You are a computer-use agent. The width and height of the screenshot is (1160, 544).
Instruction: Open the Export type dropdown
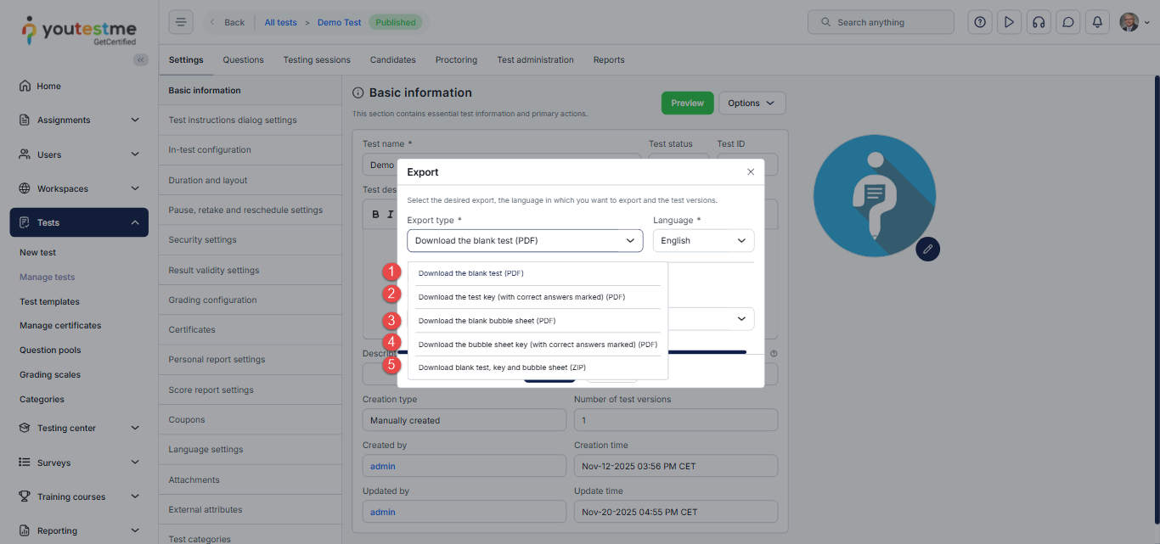[524, 241]
